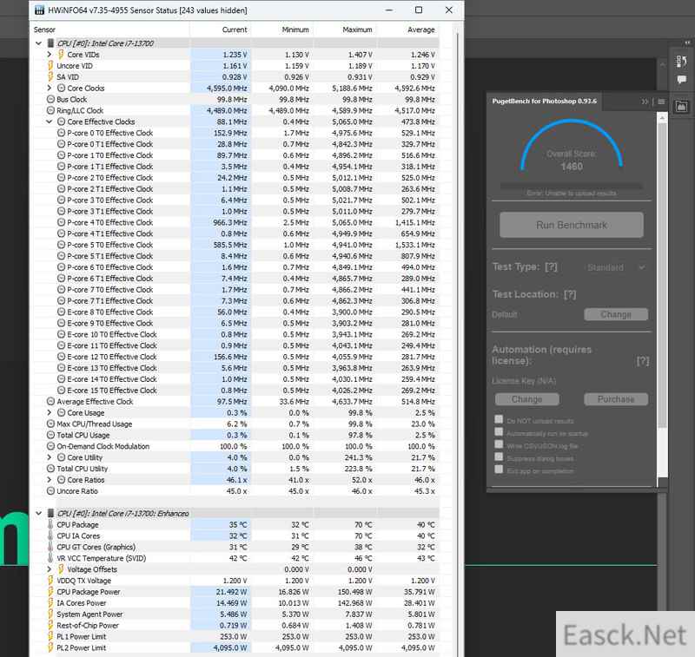Click the icon beside On-Demand Clock Modulation

(x=50, y=446)
